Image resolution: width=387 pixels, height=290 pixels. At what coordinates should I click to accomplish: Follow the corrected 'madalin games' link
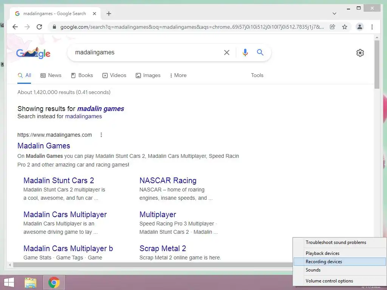click(x=101, y=109)
